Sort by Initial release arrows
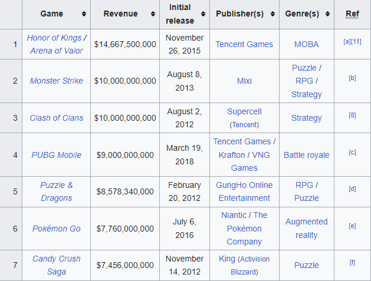The width and height of the screenshot is (371, 281). click(203, 14)
